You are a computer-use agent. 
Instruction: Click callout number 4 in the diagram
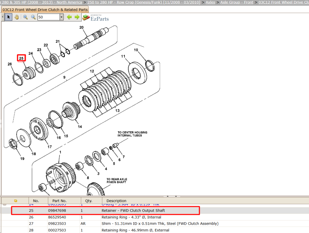tap(106, 169)
